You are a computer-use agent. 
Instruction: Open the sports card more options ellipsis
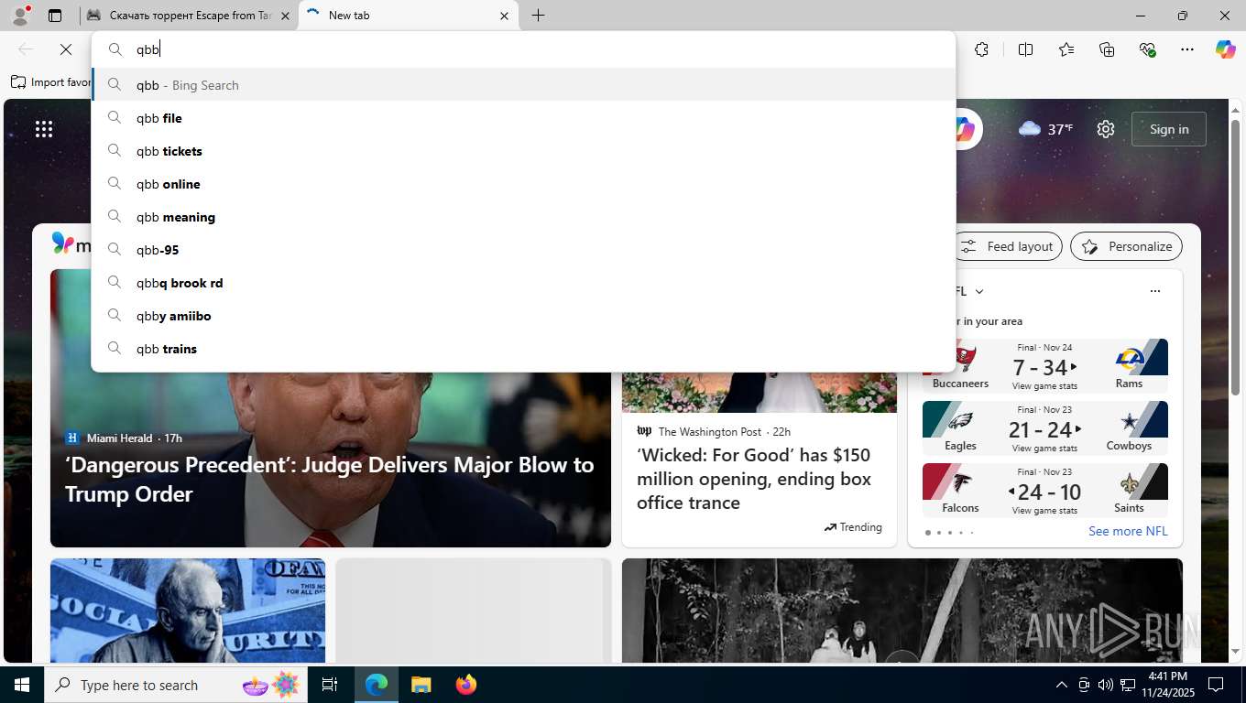tap(1155, 291)
